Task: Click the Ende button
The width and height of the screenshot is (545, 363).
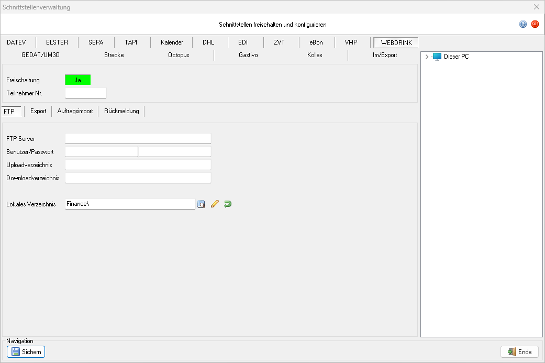Action: pyautogui.click(x=519, y=352)
